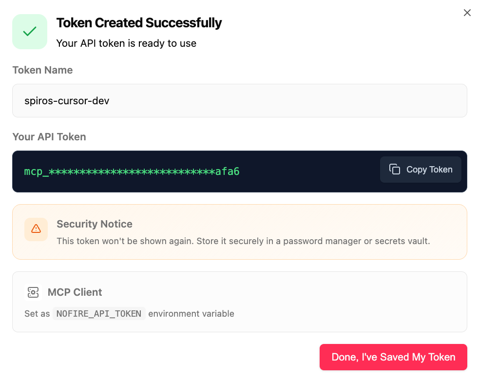478x381 pixels.
Task: Click the Token Created Successfully title
Action: pos(139,23)
